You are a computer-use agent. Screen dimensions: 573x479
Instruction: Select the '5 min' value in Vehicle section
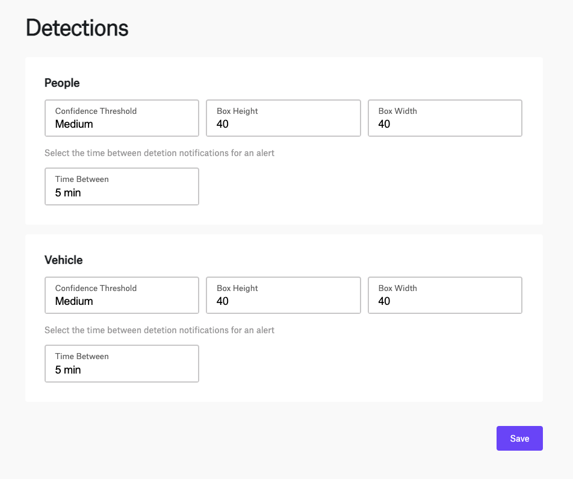68,370
